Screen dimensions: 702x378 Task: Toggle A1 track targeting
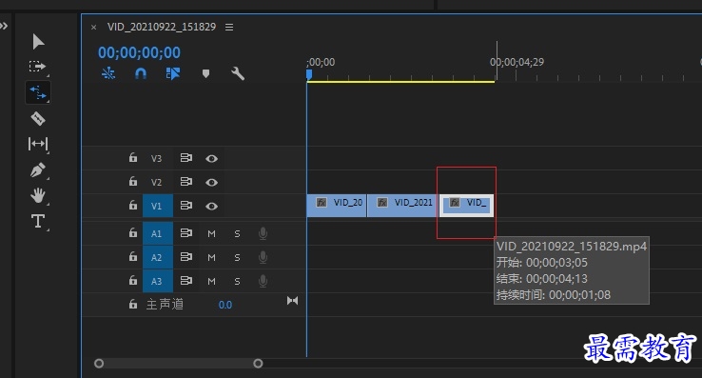click(x=158, y=233)
